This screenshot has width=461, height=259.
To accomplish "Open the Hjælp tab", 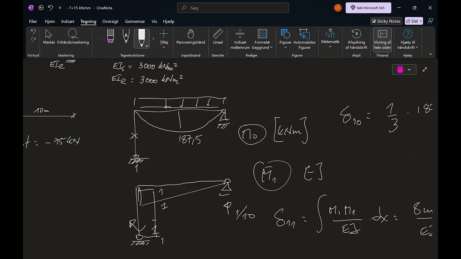I will (169, 22).
